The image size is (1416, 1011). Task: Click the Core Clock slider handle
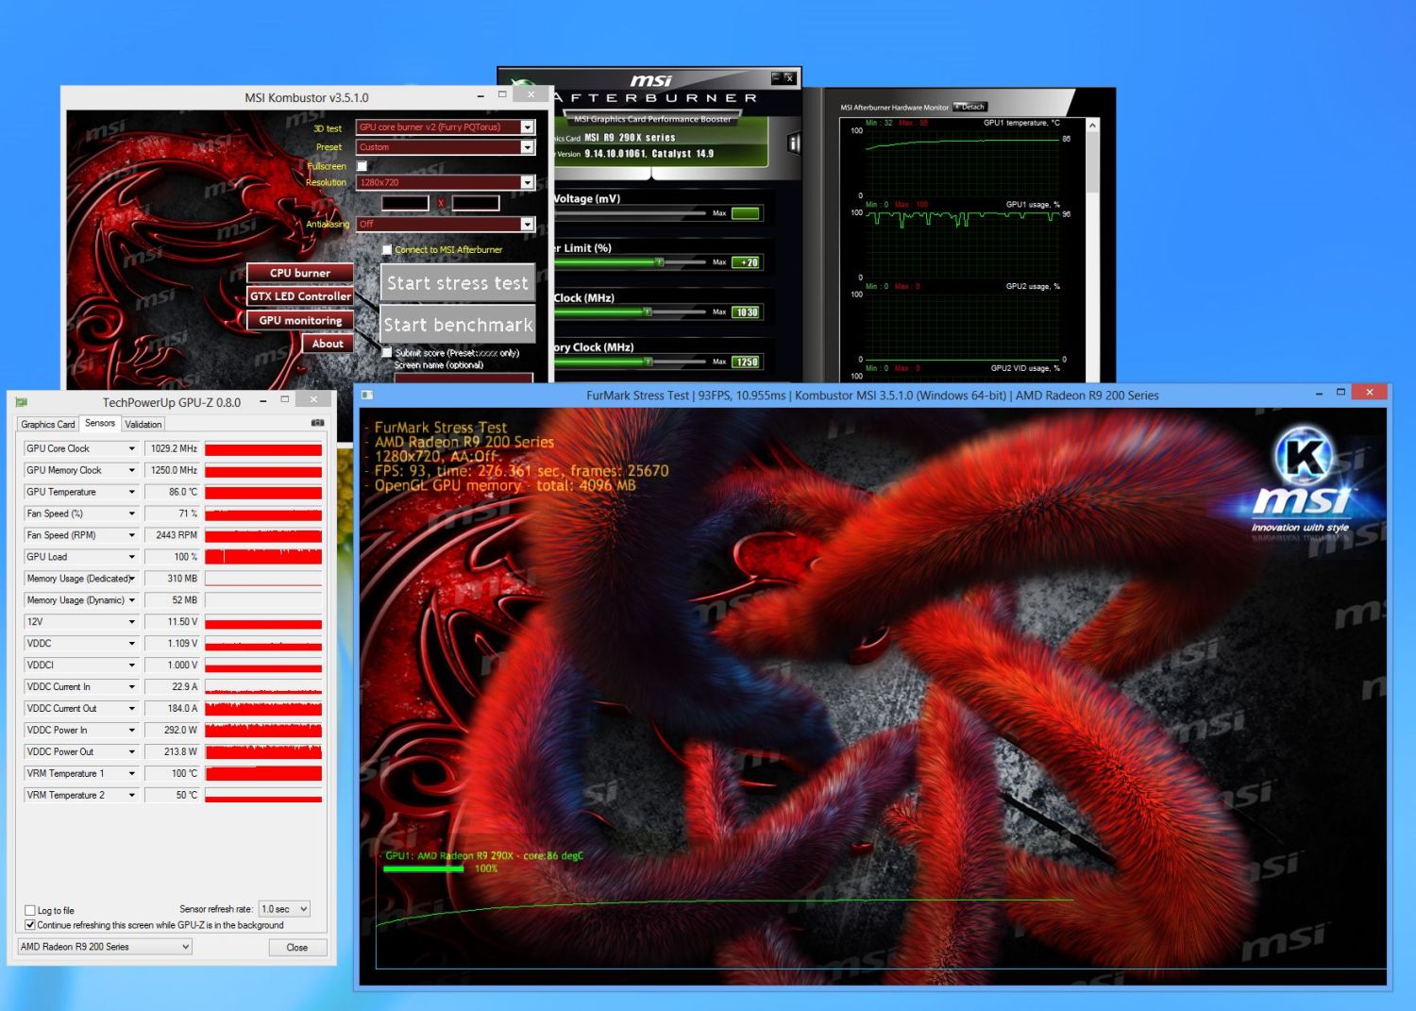[648, 312]
